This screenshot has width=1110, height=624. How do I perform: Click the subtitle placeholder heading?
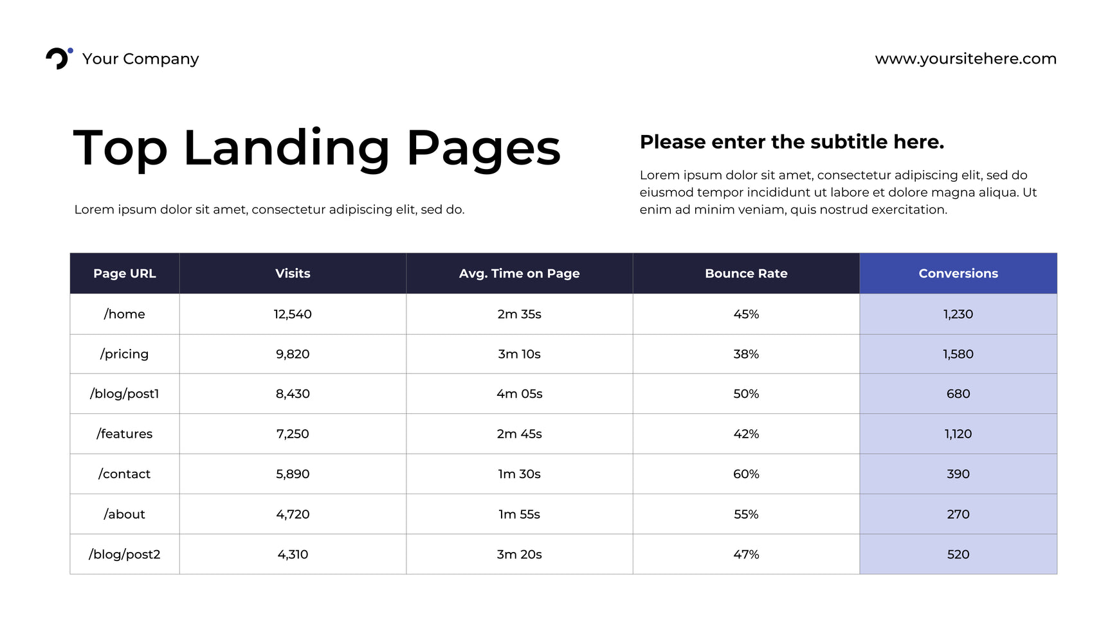coord(792,142)
